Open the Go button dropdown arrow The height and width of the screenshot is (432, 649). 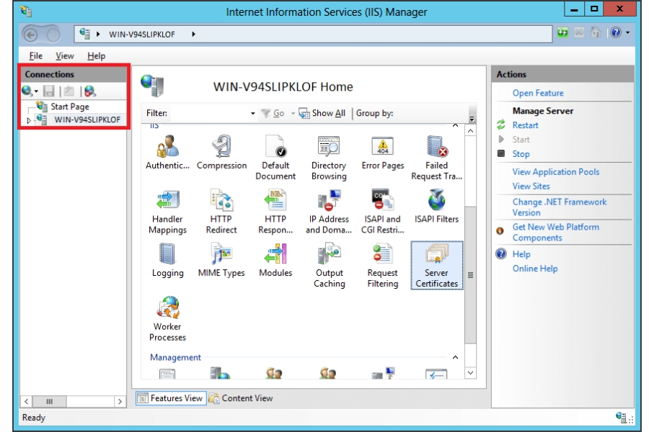click(x=293, y=113)
